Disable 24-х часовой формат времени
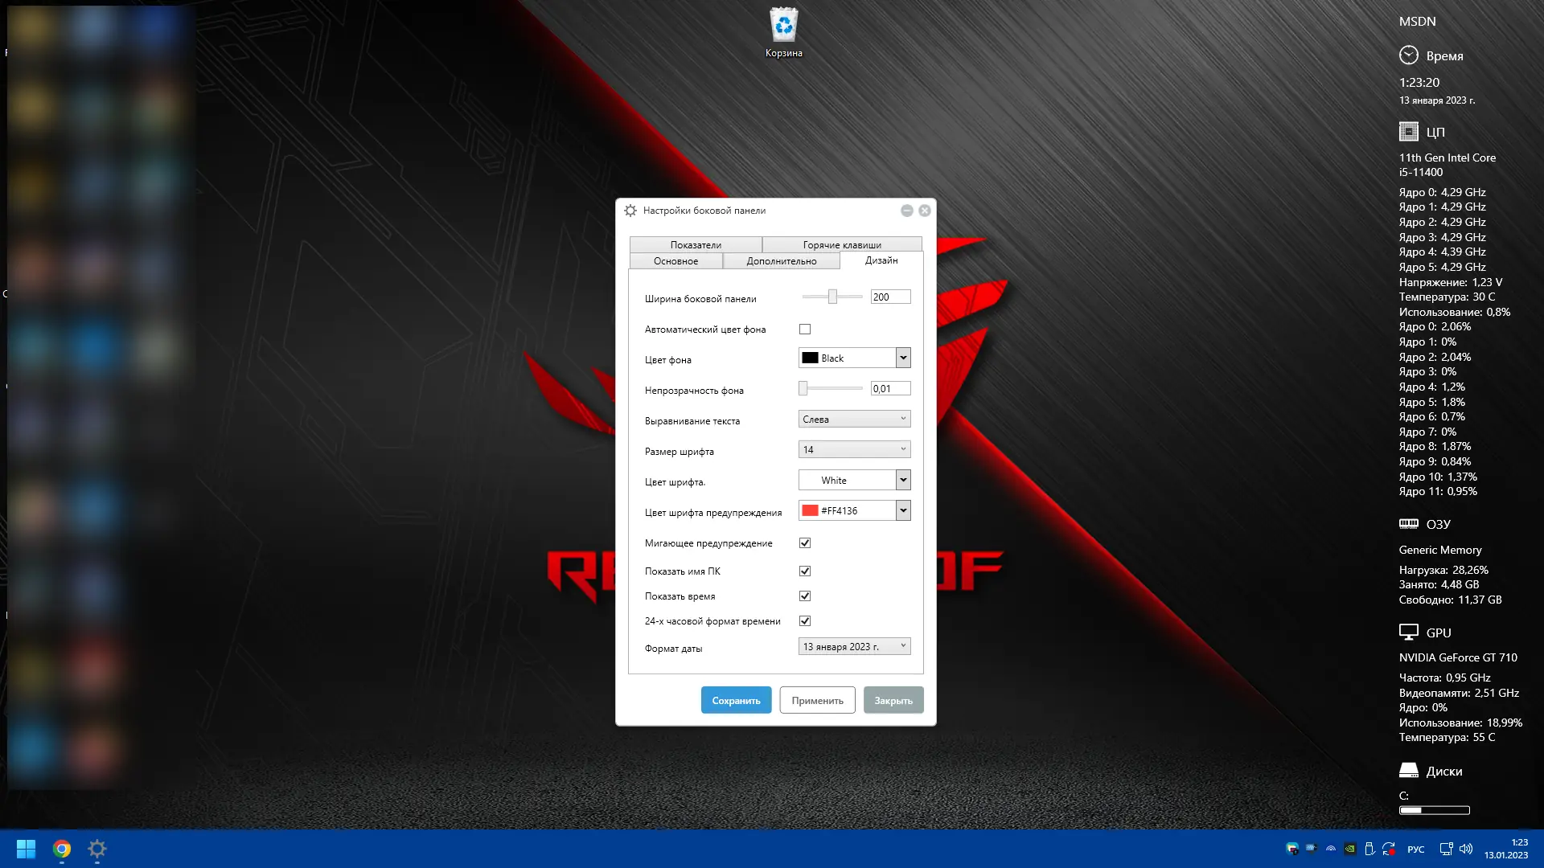Viewport: 1544px width, 868px height. [805, 621]
